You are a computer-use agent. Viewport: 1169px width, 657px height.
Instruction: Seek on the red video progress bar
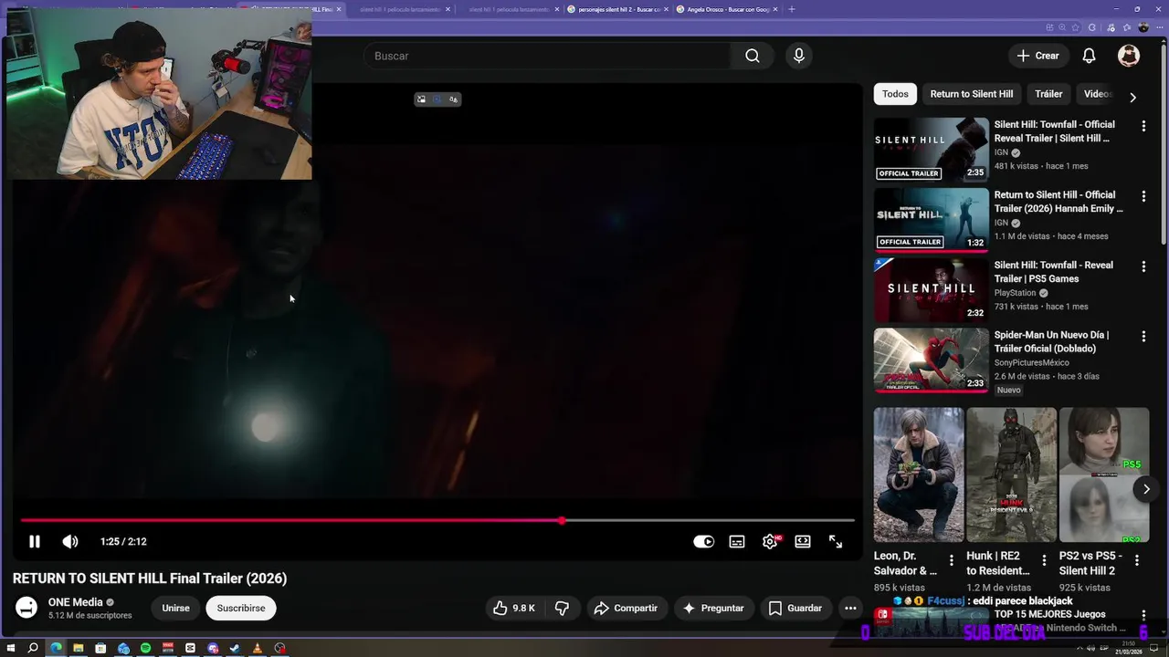coord(437,521)
